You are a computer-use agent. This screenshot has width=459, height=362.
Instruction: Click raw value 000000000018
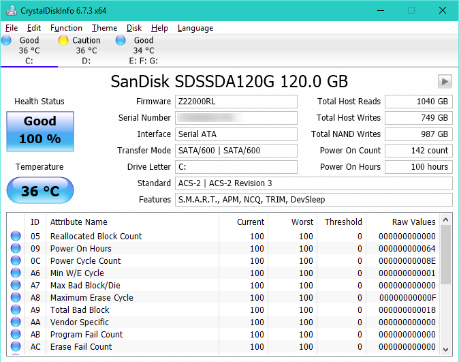click(x=407, y=310)
